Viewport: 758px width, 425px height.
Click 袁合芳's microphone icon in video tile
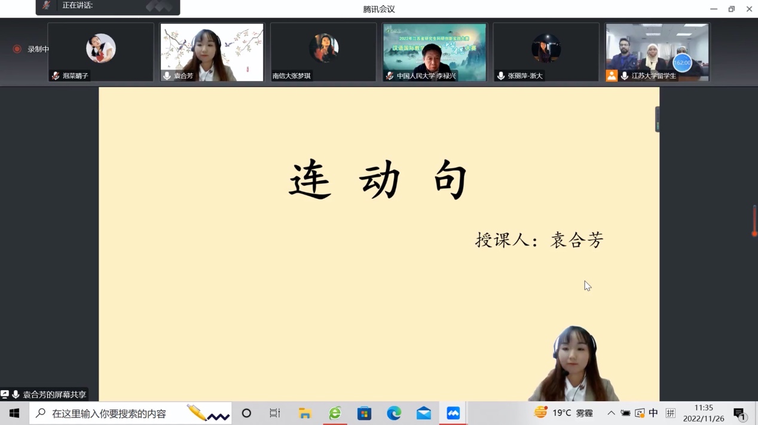167,76
